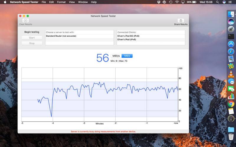Viewport: 236px width, 147px height.
Task: Open the AirPlay display menu
Action: click(183, 2)
